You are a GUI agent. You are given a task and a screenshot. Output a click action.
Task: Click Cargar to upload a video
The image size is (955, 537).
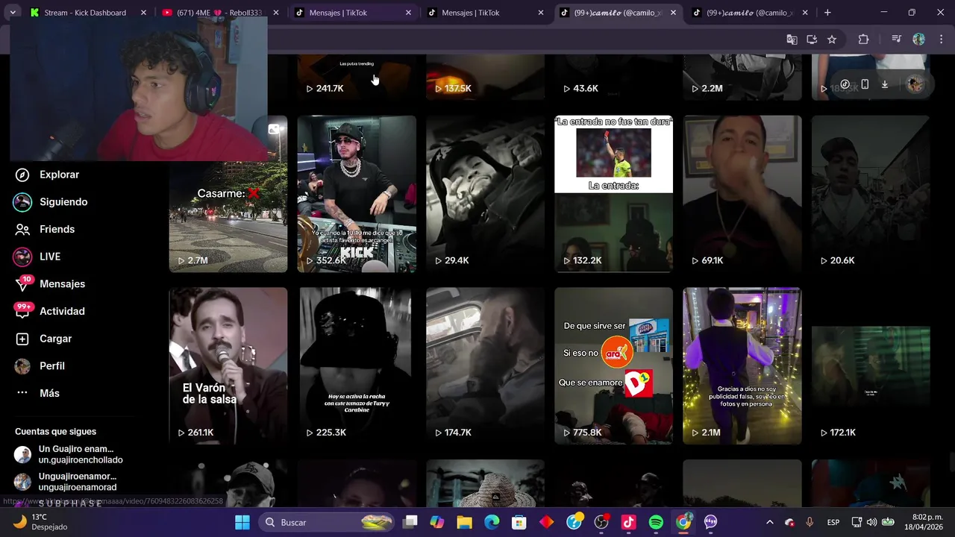(45, 339)
